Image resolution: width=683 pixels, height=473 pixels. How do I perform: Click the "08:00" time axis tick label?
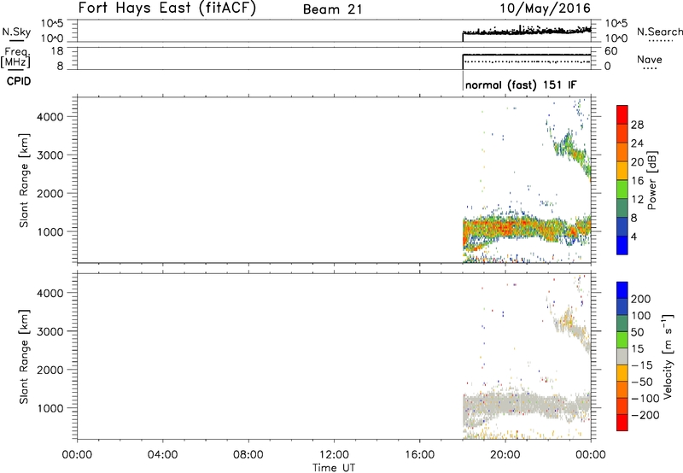pos(248,455)
